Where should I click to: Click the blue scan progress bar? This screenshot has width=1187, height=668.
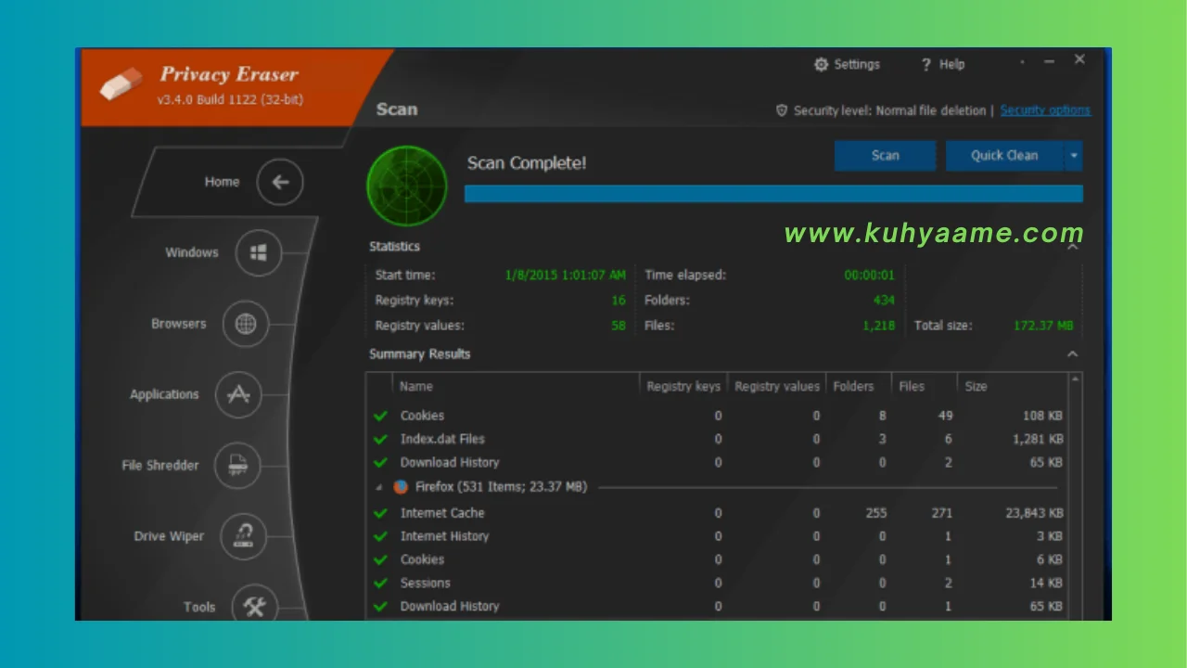click(x=773, y=194)
